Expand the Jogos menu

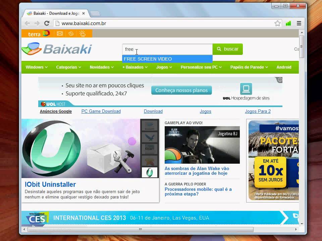pos(164,67)
